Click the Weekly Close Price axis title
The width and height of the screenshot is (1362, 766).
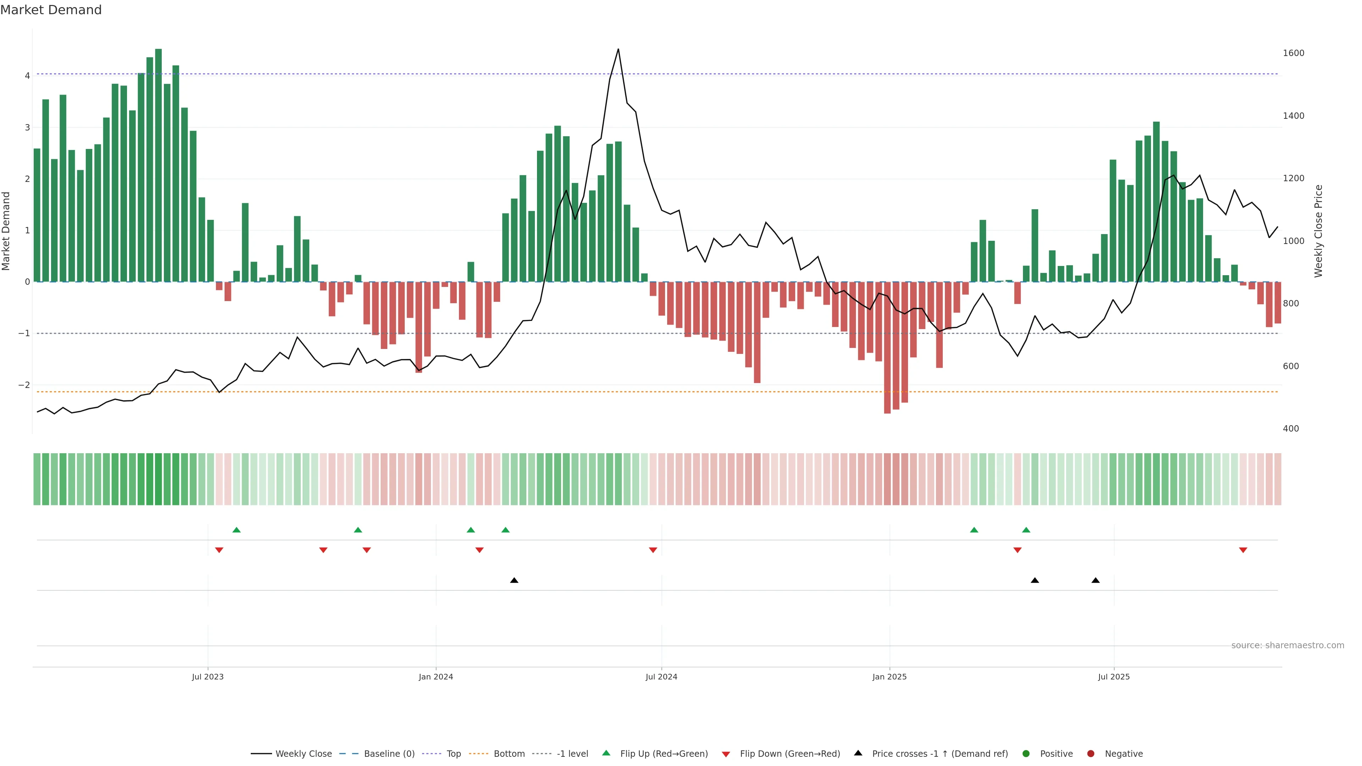click(x=1318, y=231)
